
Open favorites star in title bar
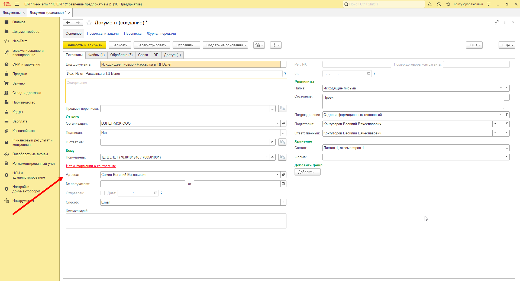pyautogui.click(x=448, y=4)
